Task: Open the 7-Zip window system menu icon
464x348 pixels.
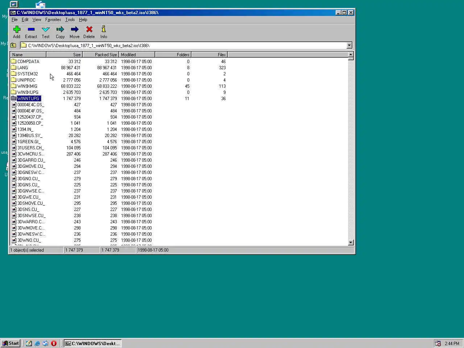Action: tap(13, 12)
